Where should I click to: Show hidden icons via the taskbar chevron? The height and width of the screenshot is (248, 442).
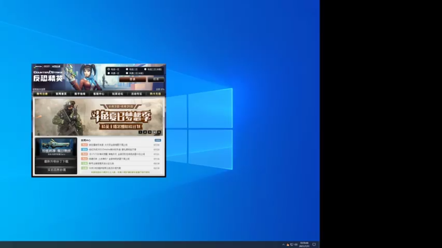click(283, 245)
